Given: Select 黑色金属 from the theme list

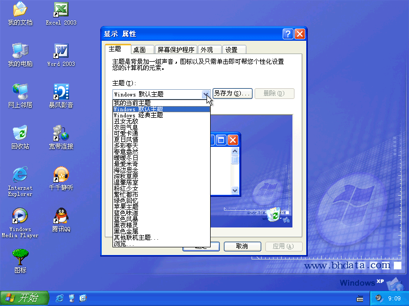Looking at the screenshot, I should [162, 232].
